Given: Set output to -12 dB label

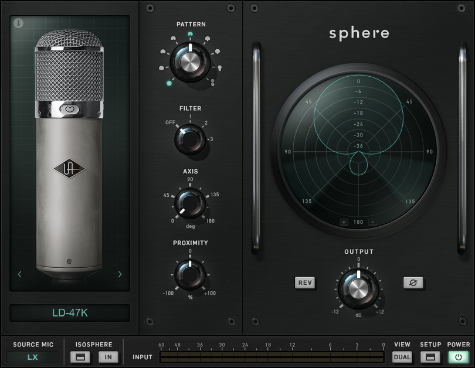Looking at the screenshot, I should click(335, 312).
